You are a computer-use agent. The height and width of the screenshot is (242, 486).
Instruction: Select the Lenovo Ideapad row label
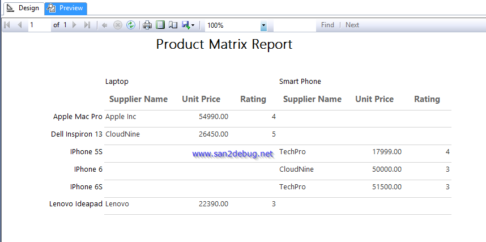pyautogui.click(x=76, y=204)
